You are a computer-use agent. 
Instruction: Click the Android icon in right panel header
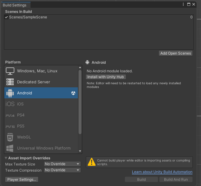(87, 62)
